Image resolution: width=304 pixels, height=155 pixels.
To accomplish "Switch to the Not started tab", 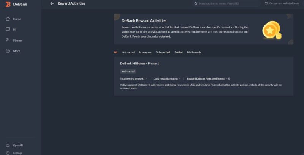I will [x=128, y=52].
